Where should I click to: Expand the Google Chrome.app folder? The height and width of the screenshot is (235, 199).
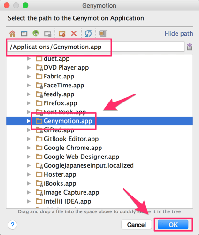29,148
